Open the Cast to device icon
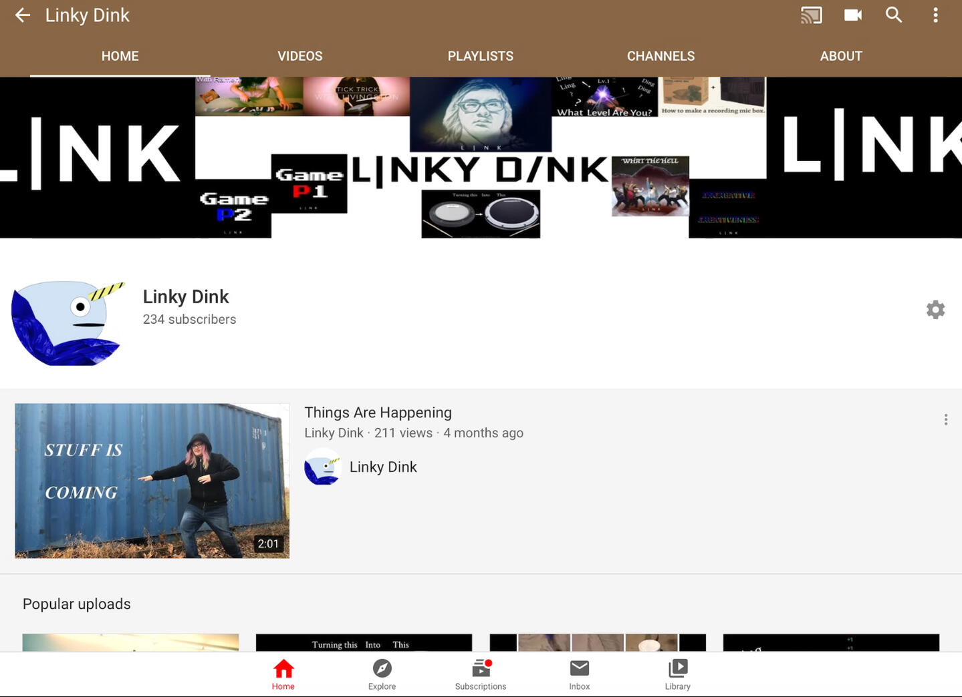The width and height of the screenshot is (962, 697). (x=811, y=15)
